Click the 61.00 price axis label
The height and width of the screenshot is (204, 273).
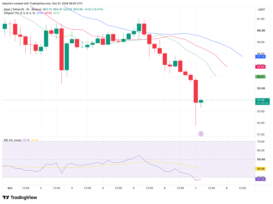click(x=261, y=19)
